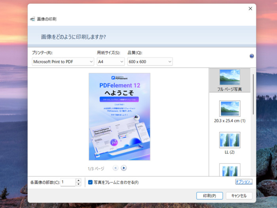
Task: Toggle 写真をフレームに合わせる checkbox
Action: [90, 182]
